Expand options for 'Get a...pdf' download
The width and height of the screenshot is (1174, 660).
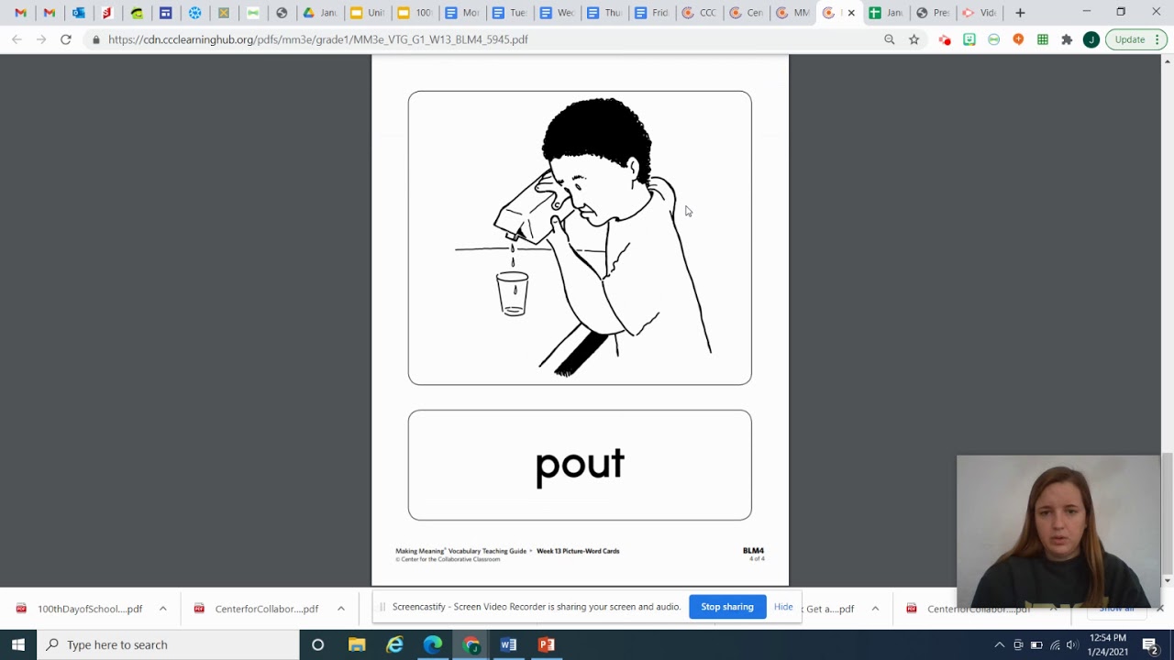pos(875,609)
